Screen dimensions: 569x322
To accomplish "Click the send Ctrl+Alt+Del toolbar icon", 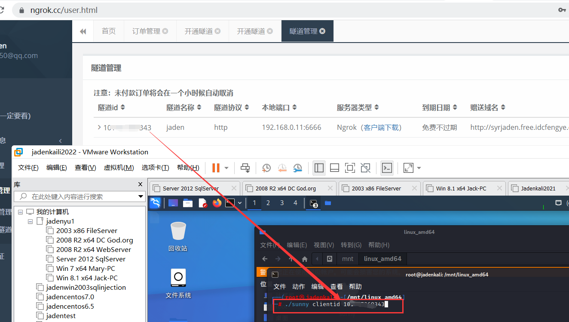I will pos(245,168).
